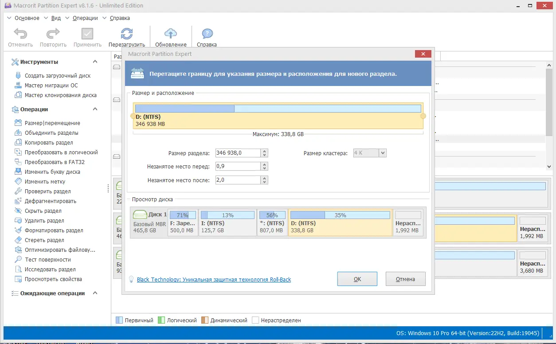Collapse the Операции section
Image resolution: width=556 pixels, height=344 pixels.
(95, 109)
